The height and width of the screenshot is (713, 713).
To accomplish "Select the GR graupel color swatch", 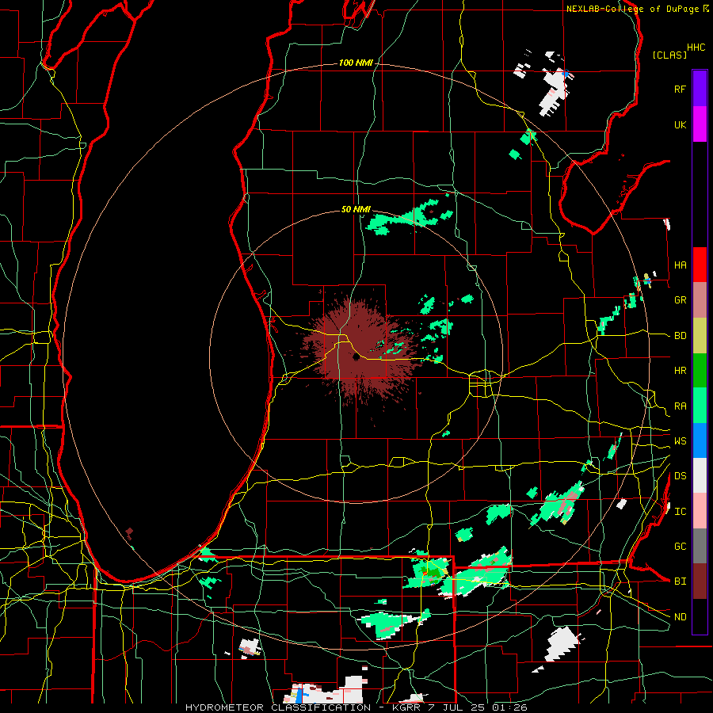I will (x=700, y=299).
